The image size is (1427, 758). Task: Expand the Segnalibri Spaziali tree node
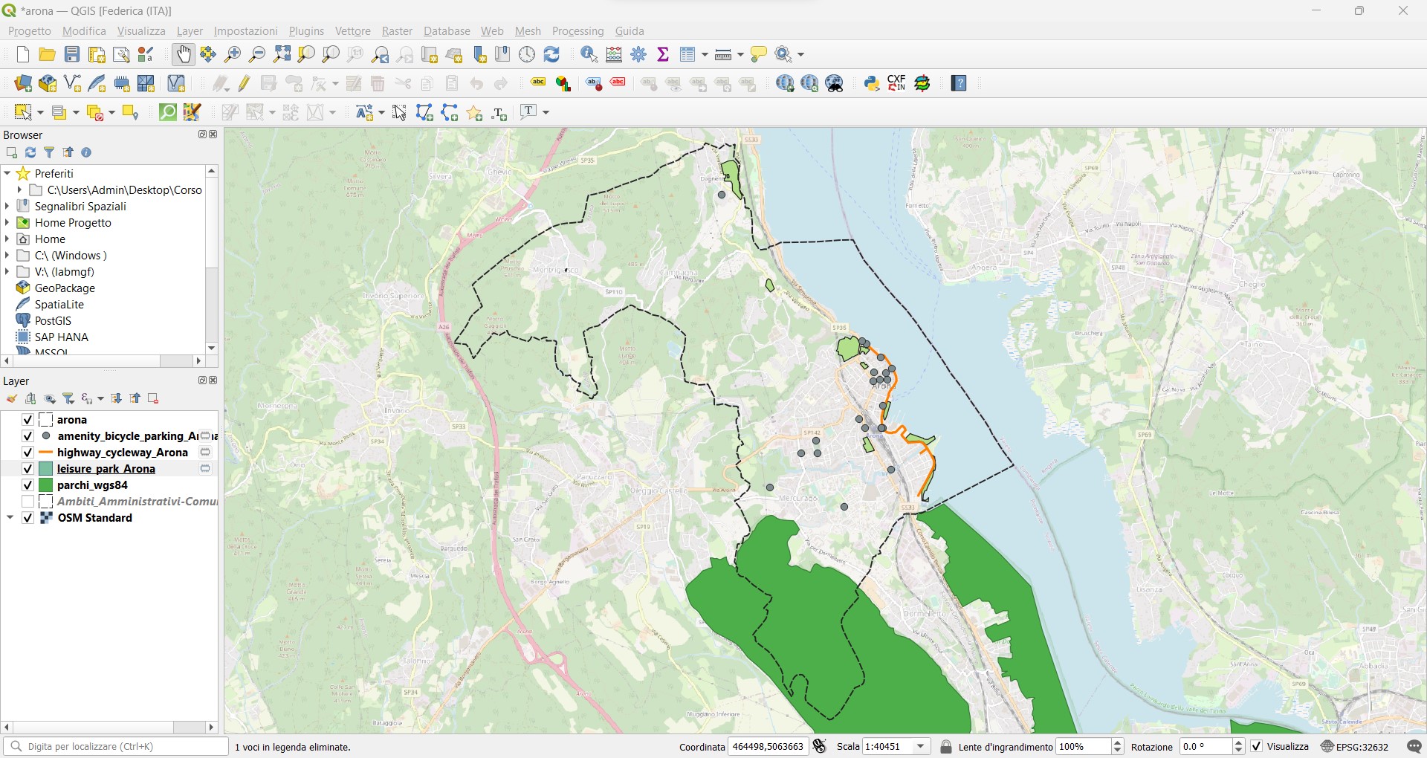coord(7,207)
